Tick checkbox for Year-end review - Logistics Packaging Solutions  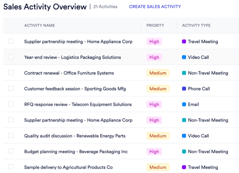click(11, 57)
